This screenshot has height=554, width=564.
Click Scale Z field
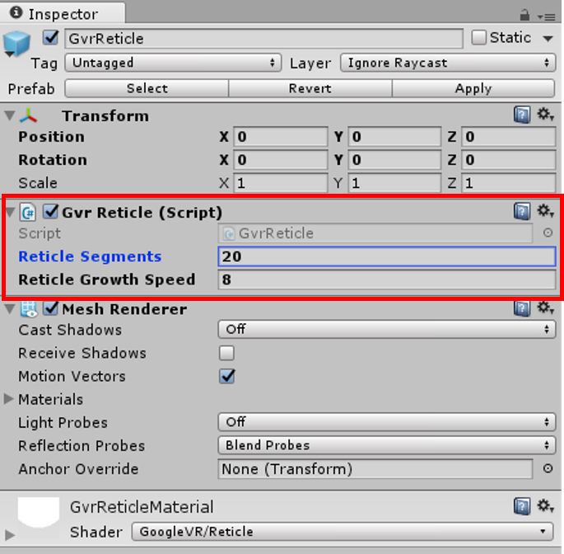pyautogui.click(x=509, y=183)
